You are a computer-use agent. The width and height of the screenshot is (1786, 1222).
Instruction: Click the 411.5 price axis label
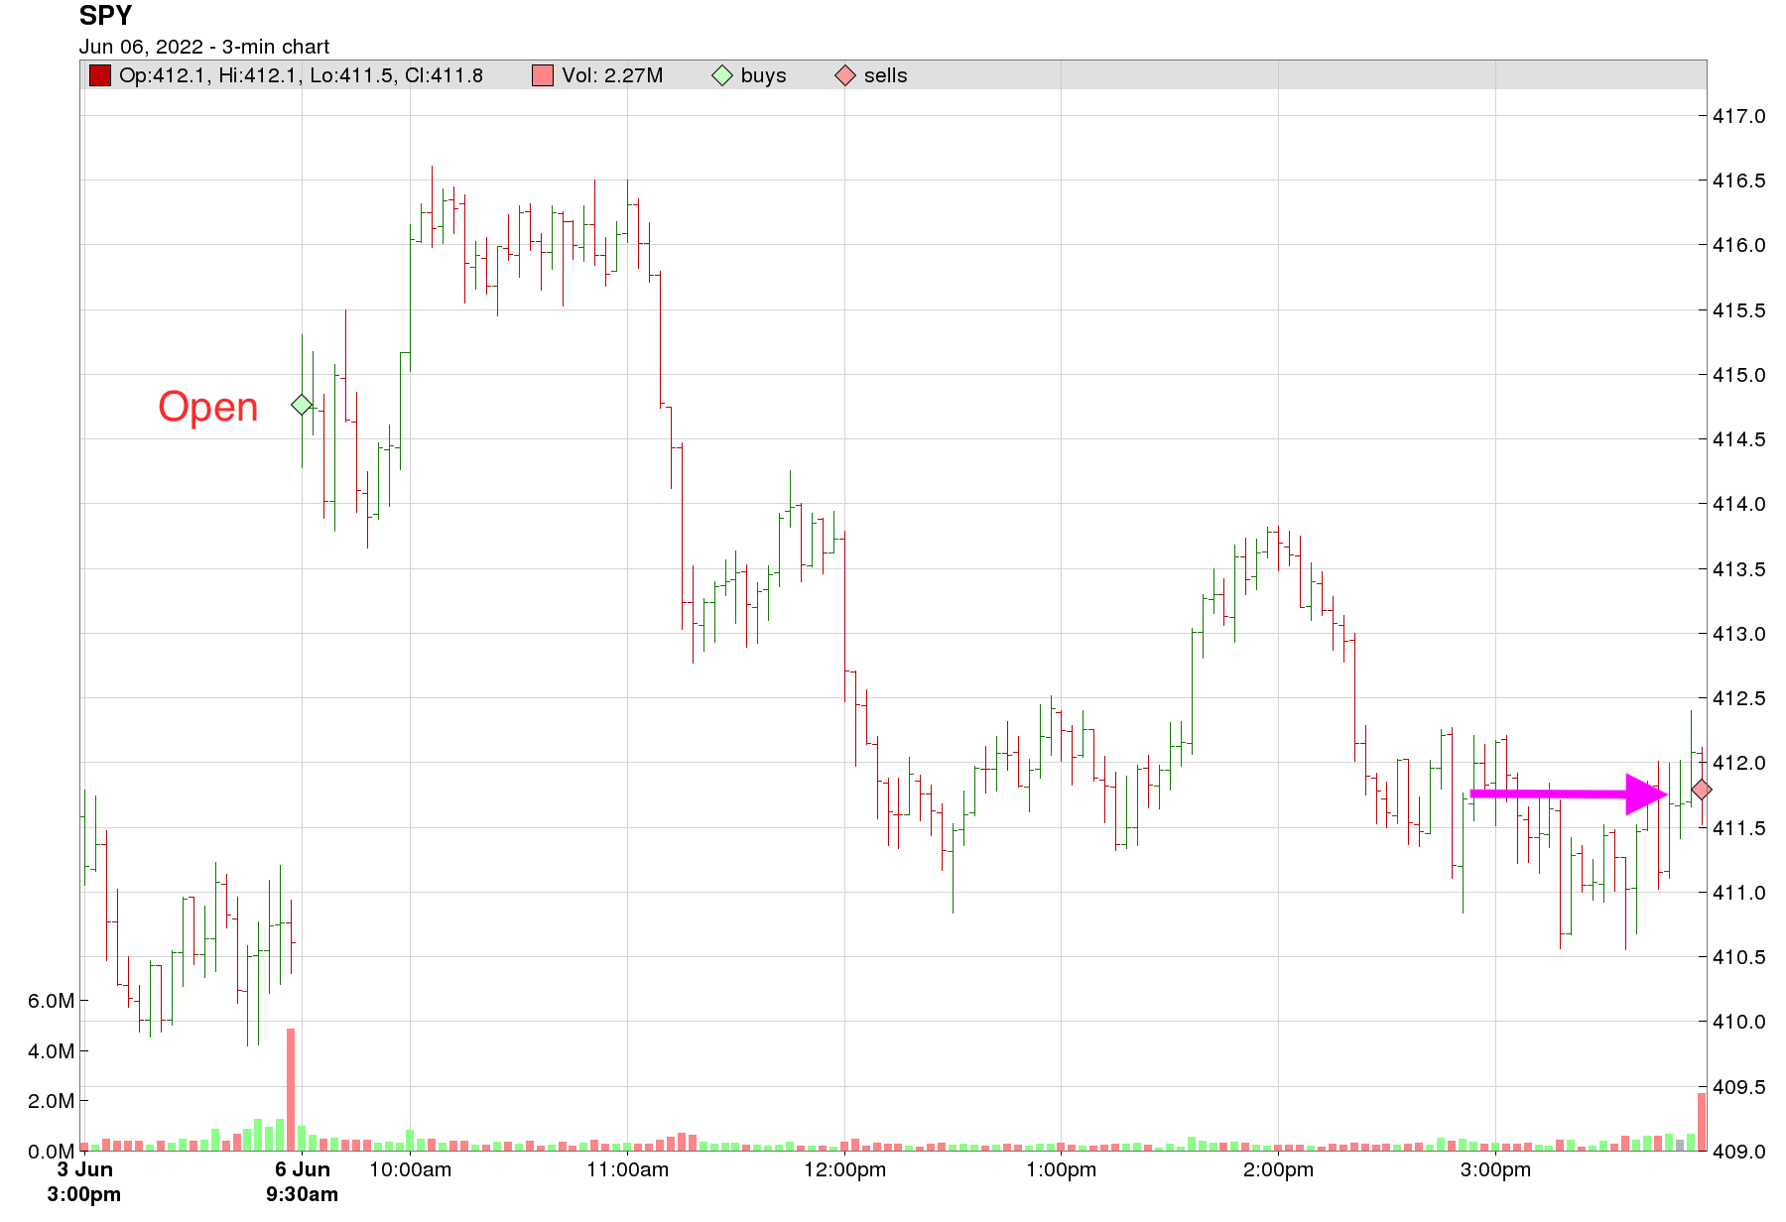[x=1739, y=828]
